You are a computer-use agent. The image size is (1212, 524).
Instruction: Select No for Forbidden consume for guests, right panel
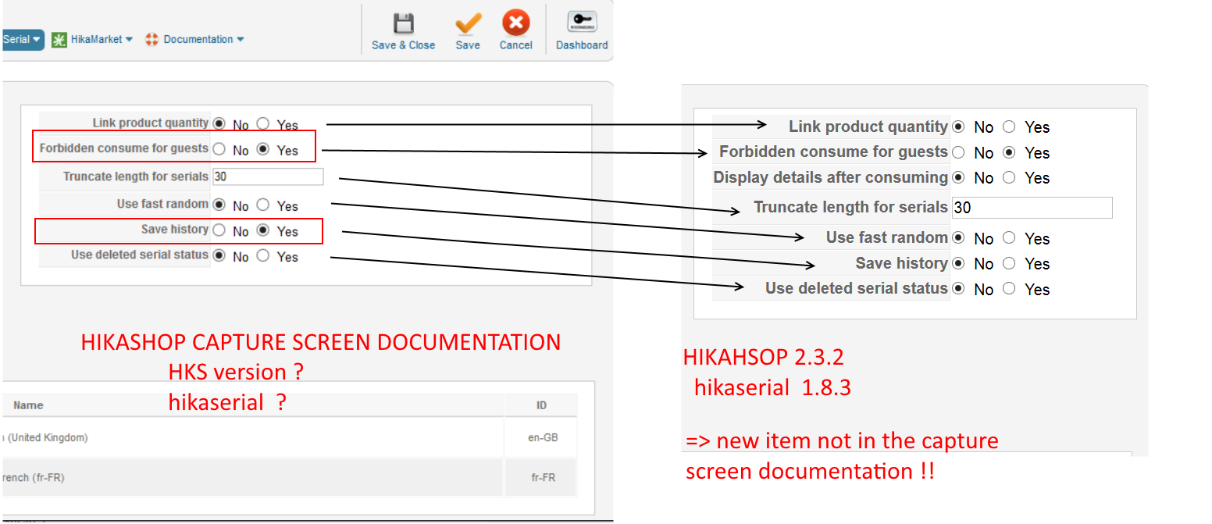click(958, 152)
